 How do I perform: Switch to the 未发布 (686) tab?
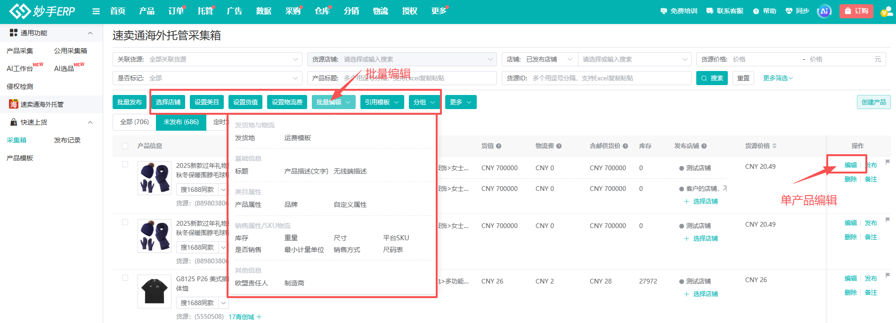tap(181, 122)
